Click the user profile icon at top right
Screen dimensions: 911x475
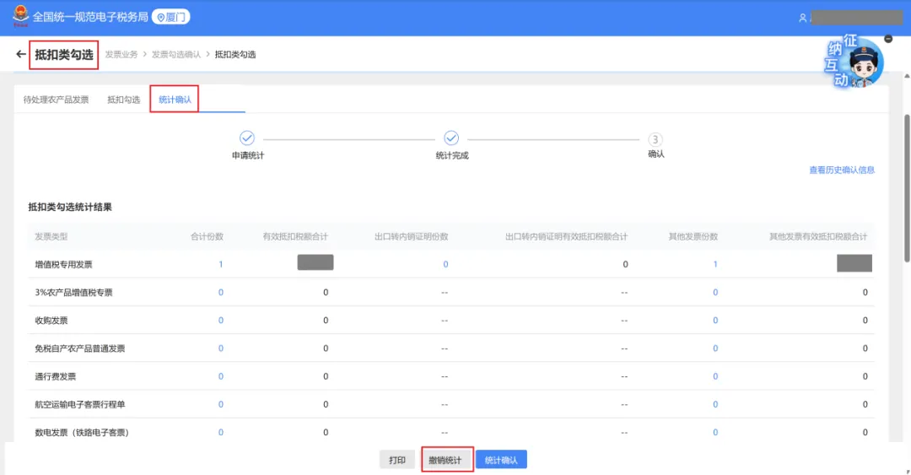[x=802, y=18]
